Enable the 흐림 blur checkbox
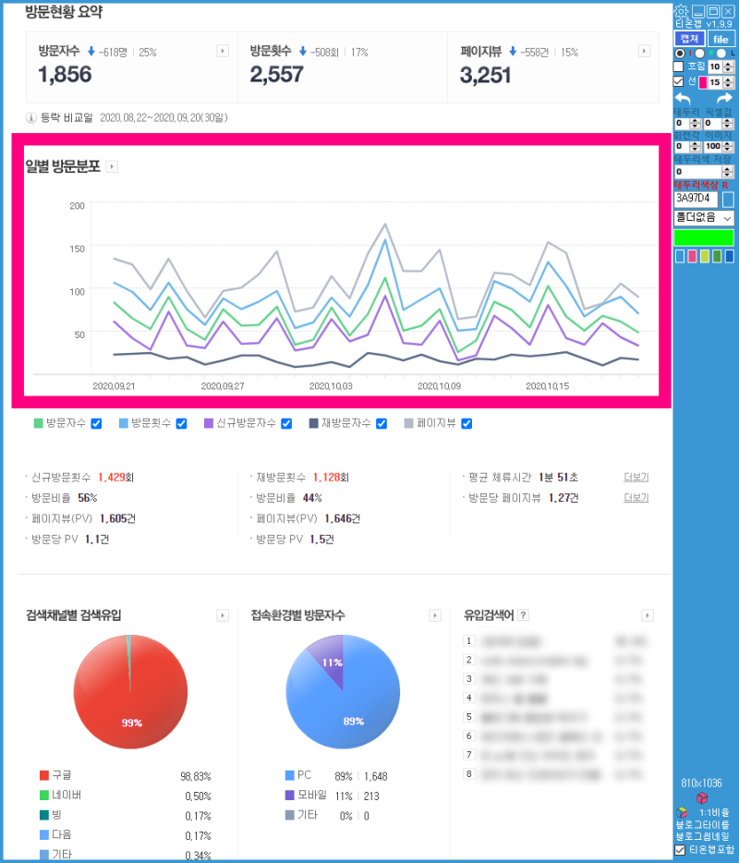This screenshot has height=863, width=739. pyautogui.click(x=678, y=66)
